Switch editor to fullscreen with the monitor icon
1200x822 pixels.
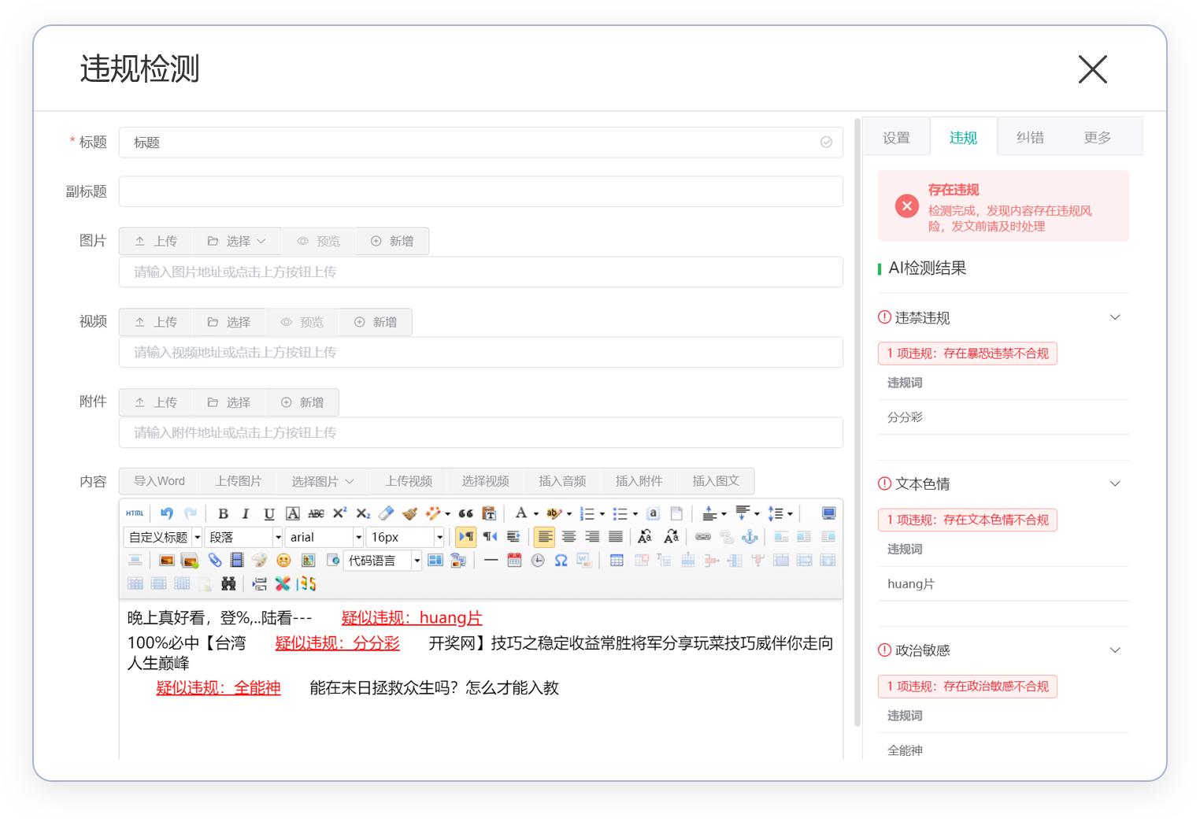pyautogui.click(x=828, y=513)
